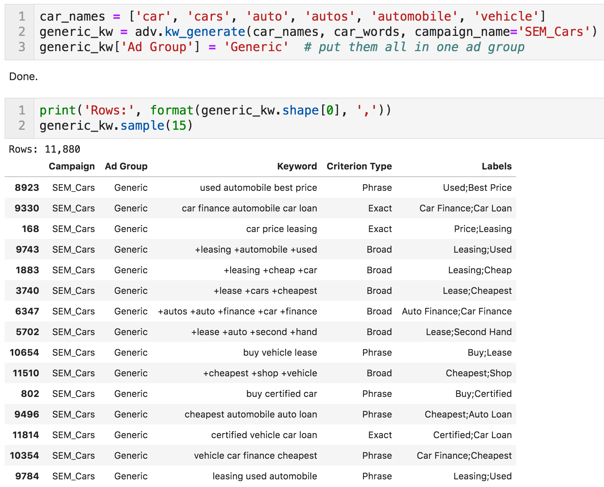Select row index 6347
The image size is (604, 487).
pos(27,311)
